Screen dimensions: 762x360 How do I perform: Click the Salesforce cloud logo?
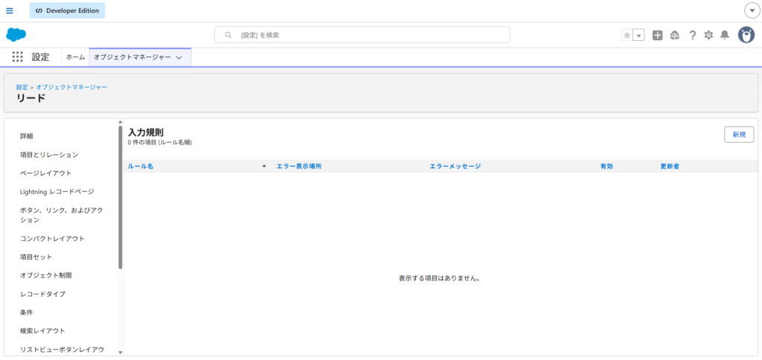(x=16, y=34)
